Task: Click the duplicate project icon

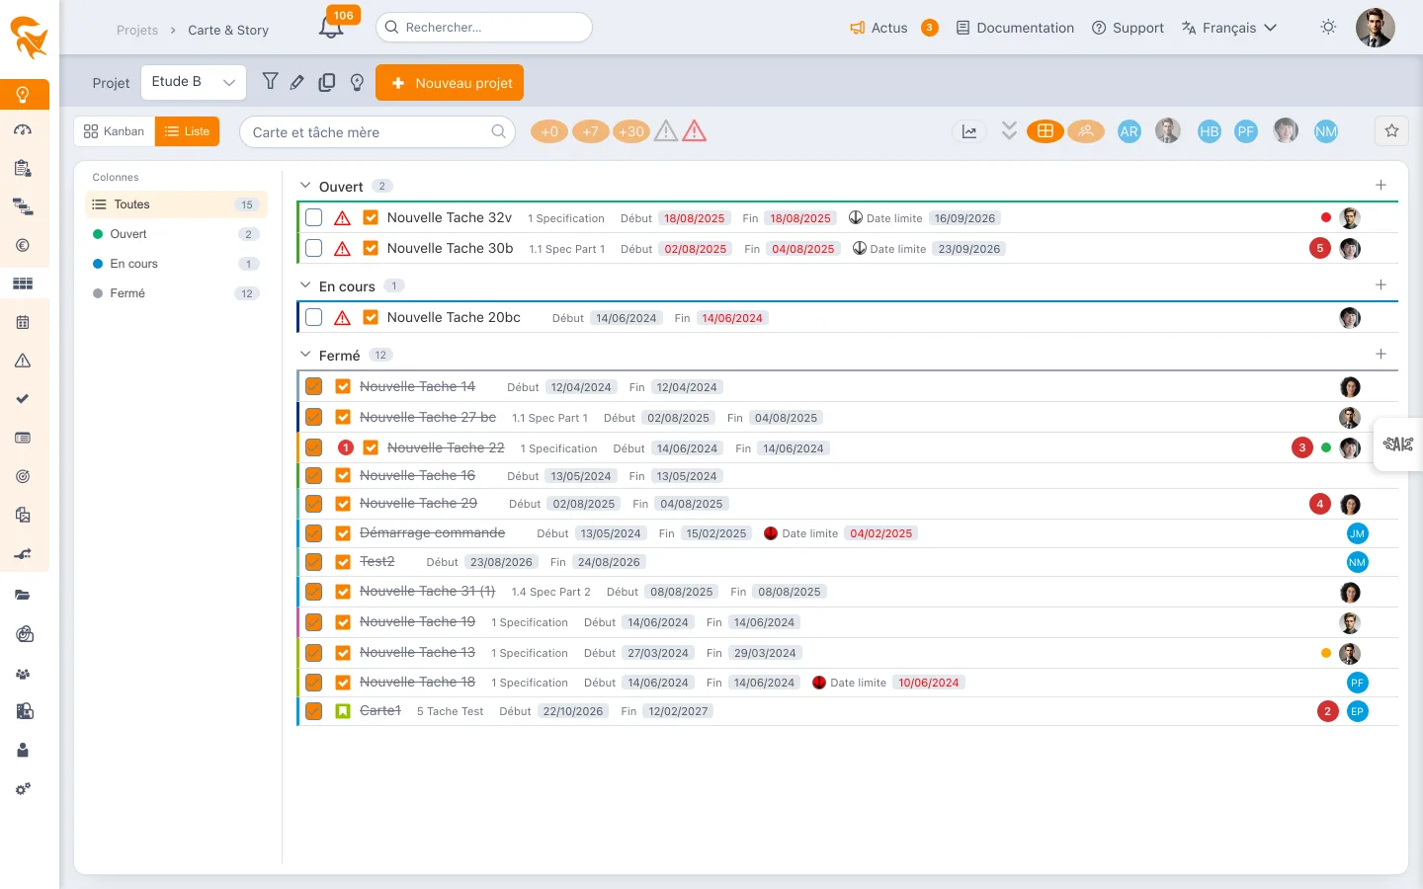Action: tap(327, 83)
